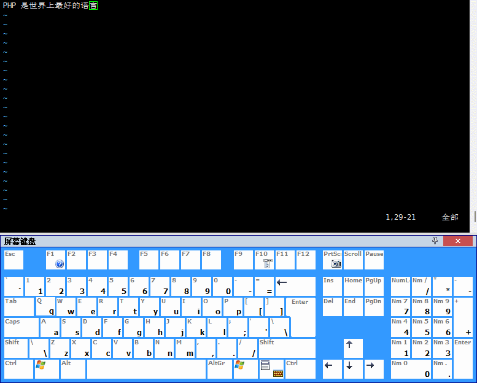Click the left arrow key

click(x=332, y=369)
